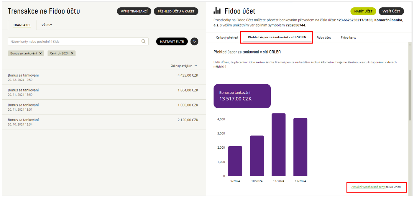Click the NASTAVIT FILTR button
This screenshot has width=414, height=197.
tap(172, 42)
